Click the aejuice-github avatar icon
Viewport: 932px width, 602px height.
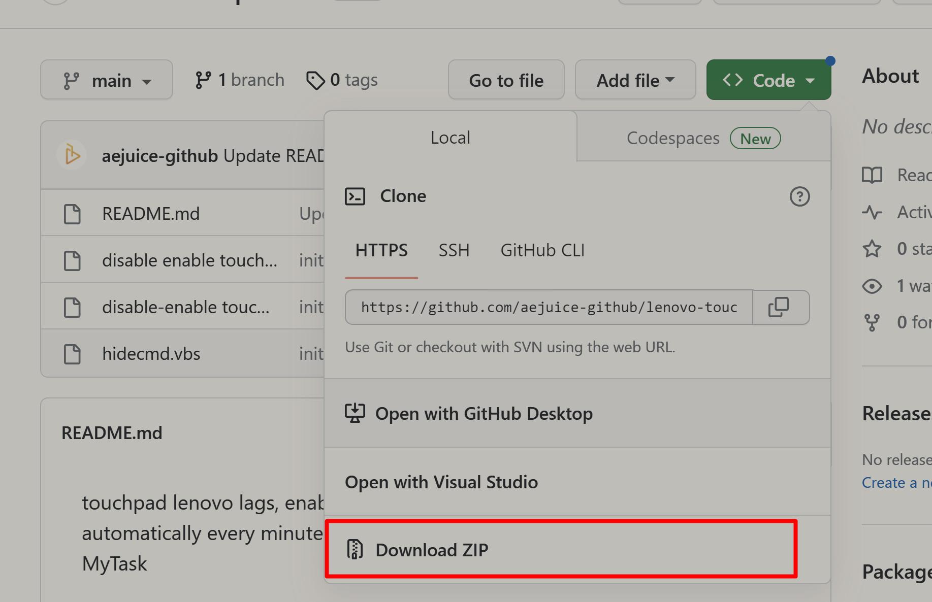tap(72, 155)
